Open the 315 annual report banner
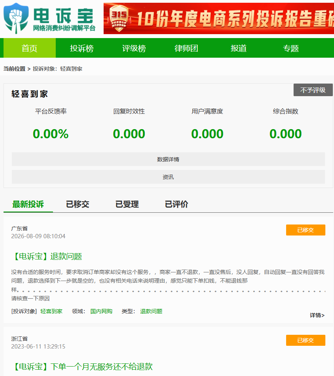The height and width of the screenshot is (376, 334). [219, 18]
